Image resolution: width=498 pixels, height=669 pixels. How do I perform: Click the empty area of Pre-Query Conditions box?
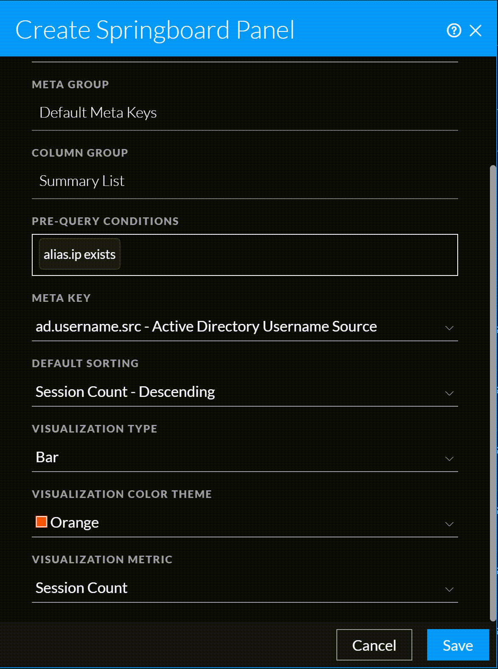288,255
